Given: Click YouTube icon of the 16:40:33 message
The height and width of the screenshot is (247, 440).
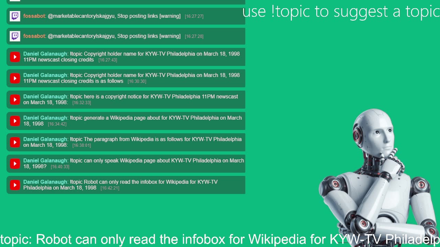Looking at the screenshot, I should (15, 163).
